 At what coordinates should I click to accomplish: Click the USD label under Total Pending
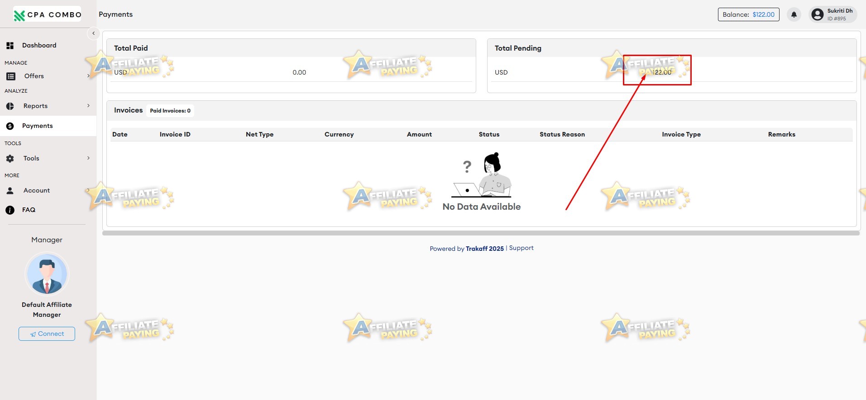tap(501, 72)
